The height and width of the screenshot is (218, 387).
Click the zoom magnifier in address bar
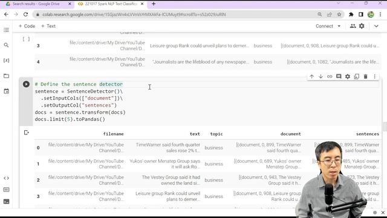320,15
